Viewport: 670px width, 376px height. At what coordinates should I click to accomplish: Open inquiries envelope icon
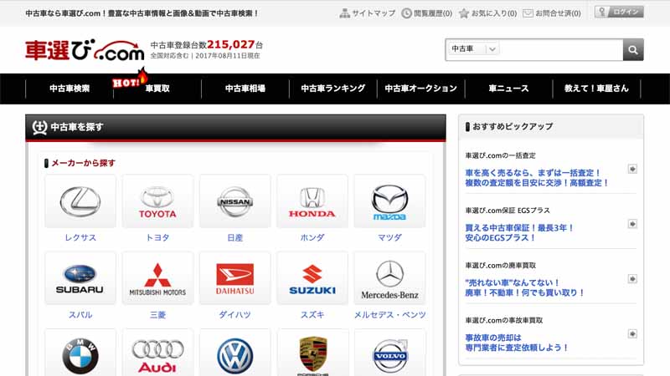pyautogui.click(x=528, y=13)
